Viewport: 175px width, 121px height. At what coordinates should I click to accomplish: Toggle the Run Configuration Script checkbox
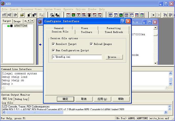tap(53, 50)
